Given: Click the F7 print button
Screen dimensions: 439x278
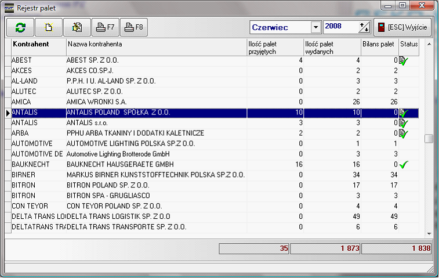Looking at the screenshot, I should click(x=105, y=27).
